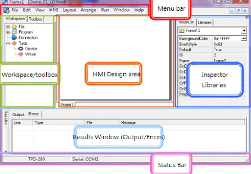Open the View menu

pos(40,10)
